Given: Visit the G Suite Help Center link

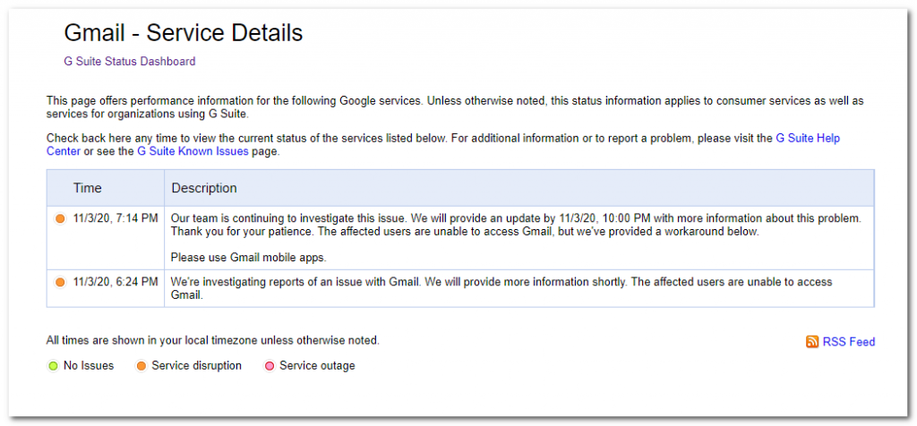Looking at the screenshot, I should click(807, 139).
